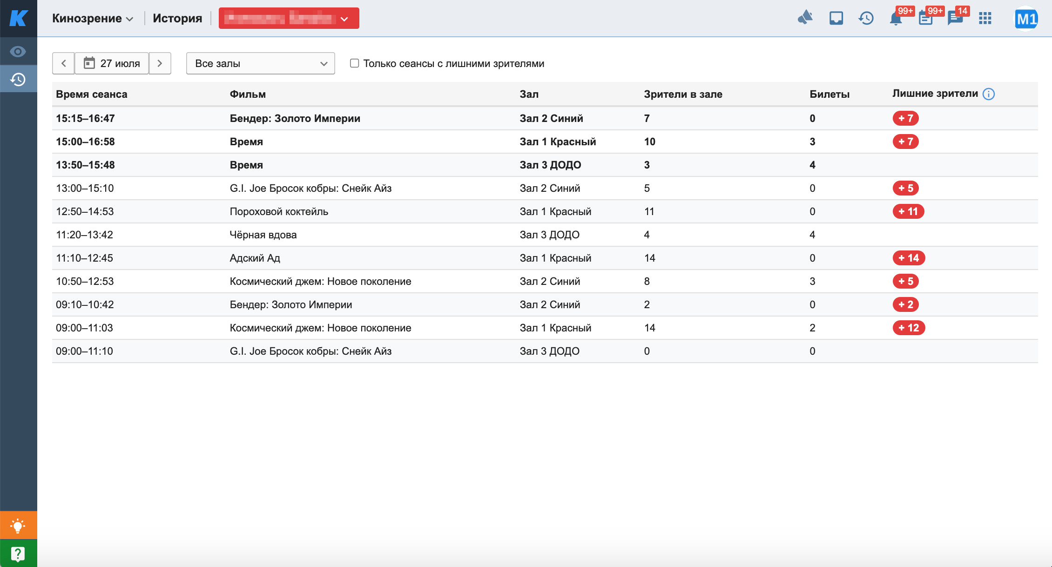Go to next day arrow
The image size is (1052, 567).
coord(160,63)
